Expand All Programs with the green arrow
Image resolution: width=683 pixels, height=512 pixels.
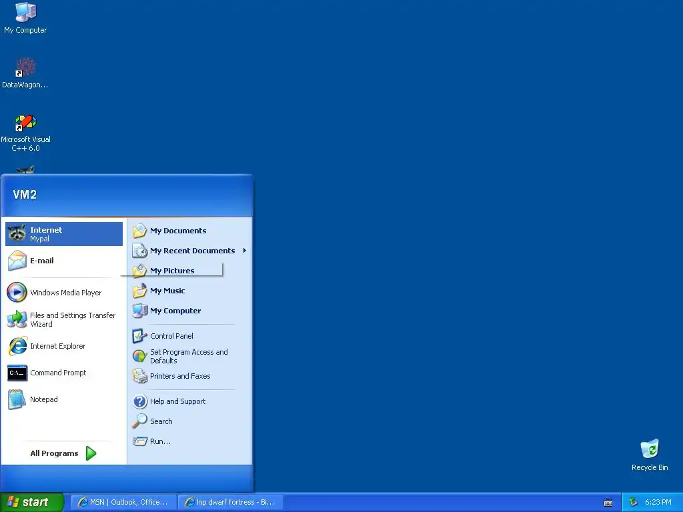coord(91,453)
